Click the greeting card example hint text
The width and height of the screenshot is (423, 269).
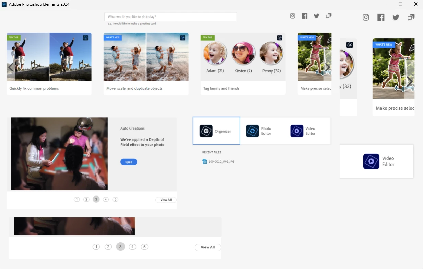coord(132,24)
